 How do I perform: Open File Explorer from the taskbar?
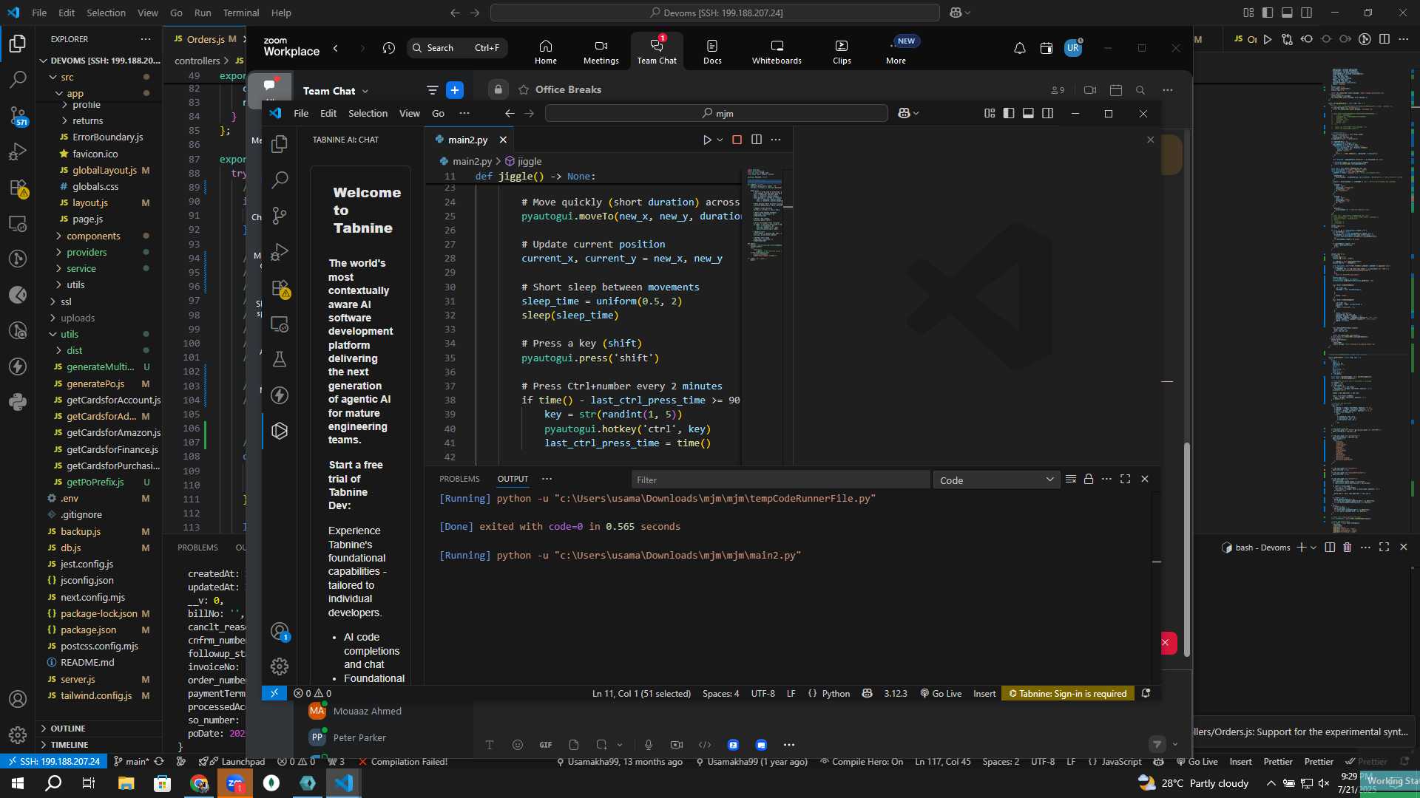tap(126, 783)
